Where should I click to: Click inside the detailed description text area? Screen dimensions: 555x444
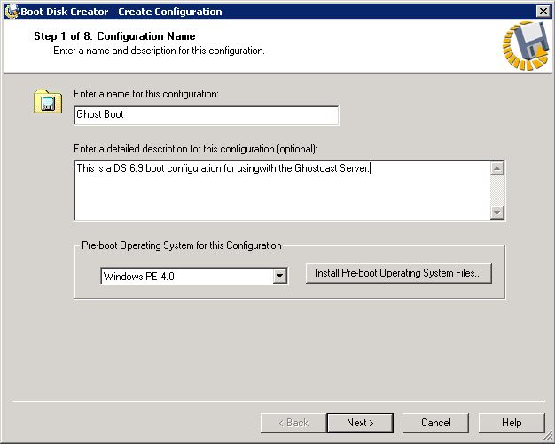[x=282, y=191]
